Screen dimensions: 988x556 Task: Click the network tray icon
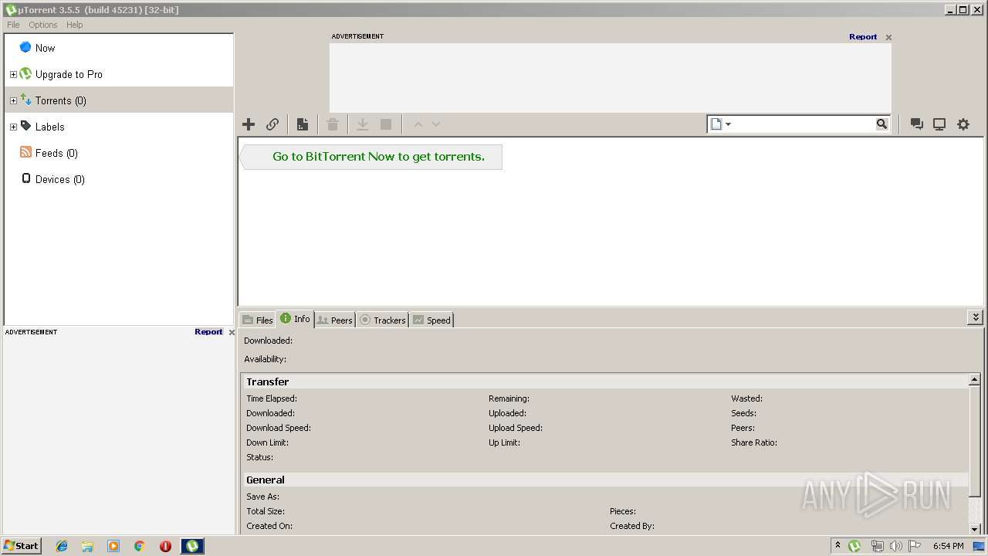pyautogui.click(x=877, y=546)
